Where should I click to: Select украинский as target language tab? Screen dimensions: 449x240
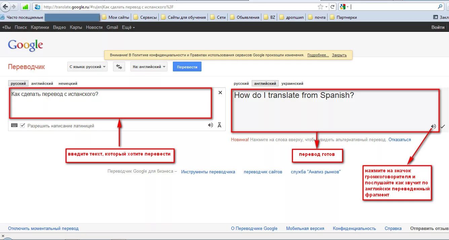click(x=292, y=83)
